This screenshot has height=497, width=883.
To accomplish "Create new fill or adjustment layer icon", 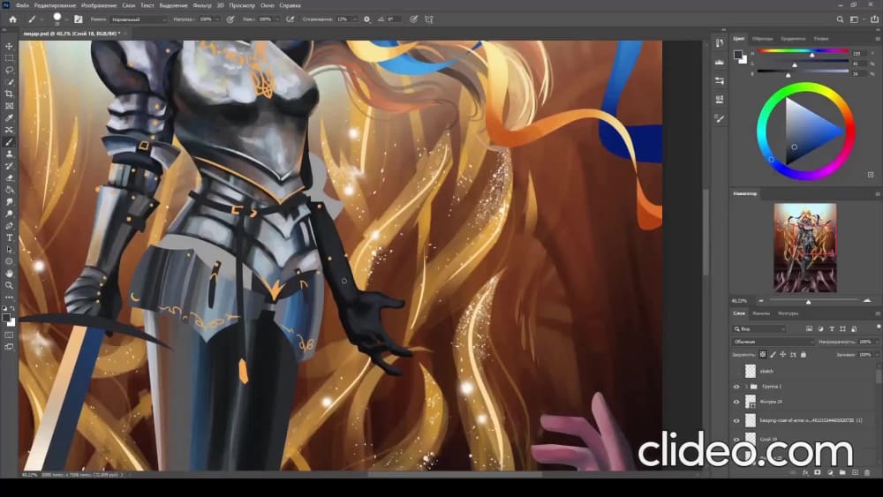I will 830,473.
